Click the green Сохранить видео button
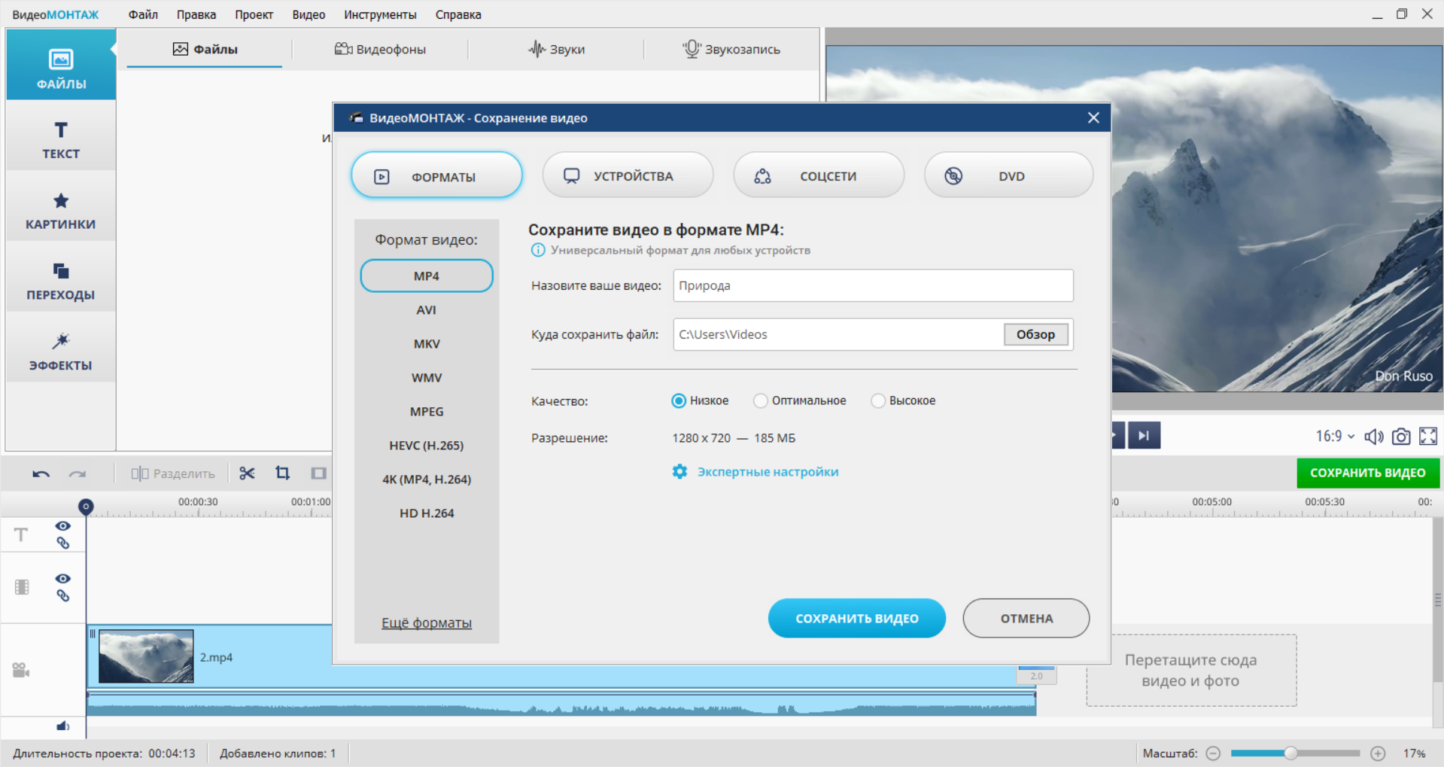The height and width of the screenshot is (767, 1444). pyautogui.click(x=1368, y=473)
